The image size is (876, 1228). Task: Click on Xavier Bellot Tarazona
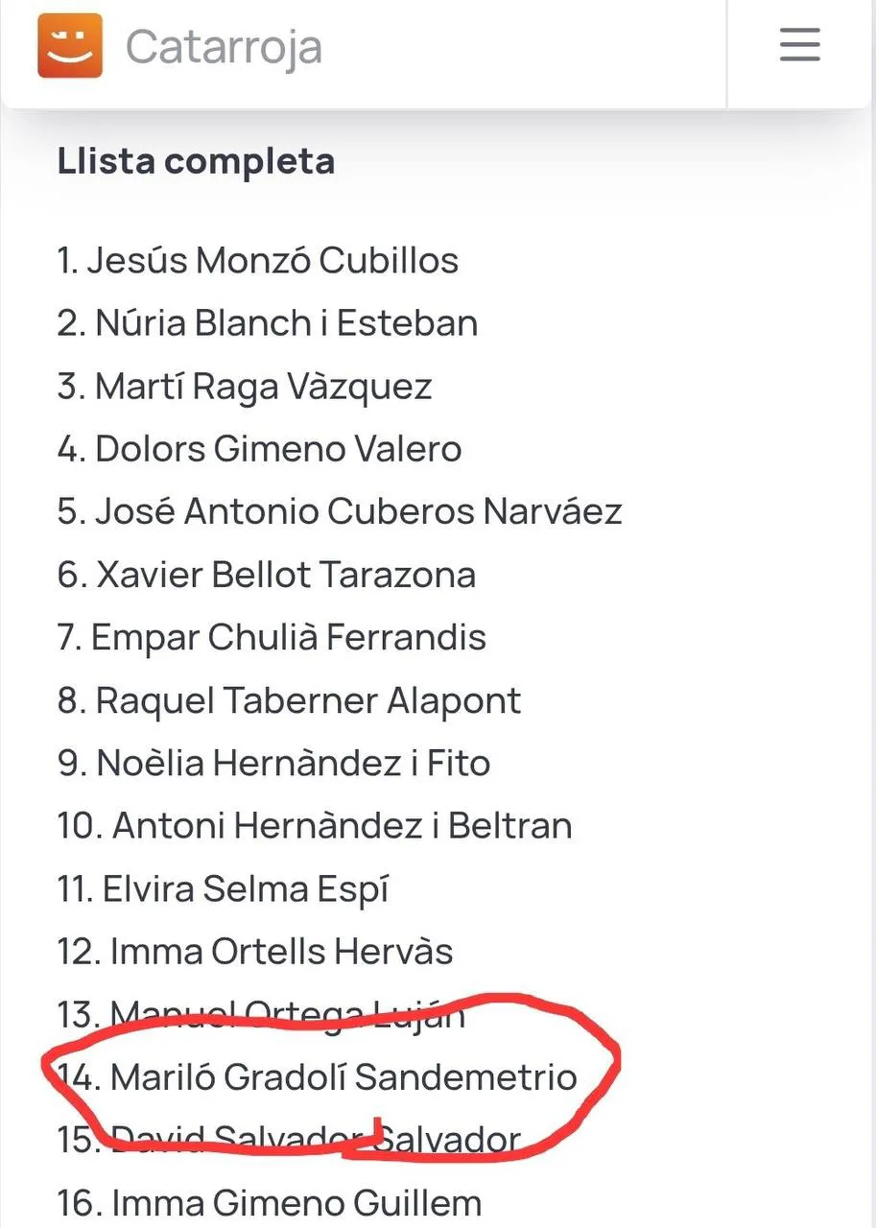[266, 575]
